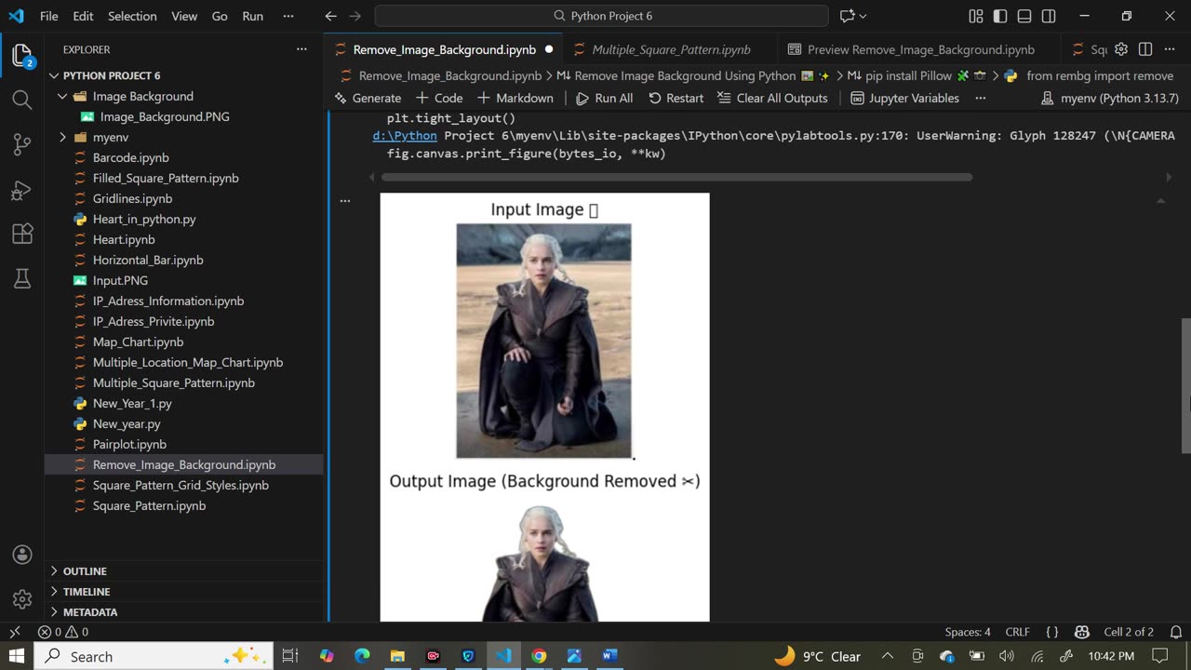Open the Windows Start menu
Screen dimensions: 1191x670
(18, 656)
